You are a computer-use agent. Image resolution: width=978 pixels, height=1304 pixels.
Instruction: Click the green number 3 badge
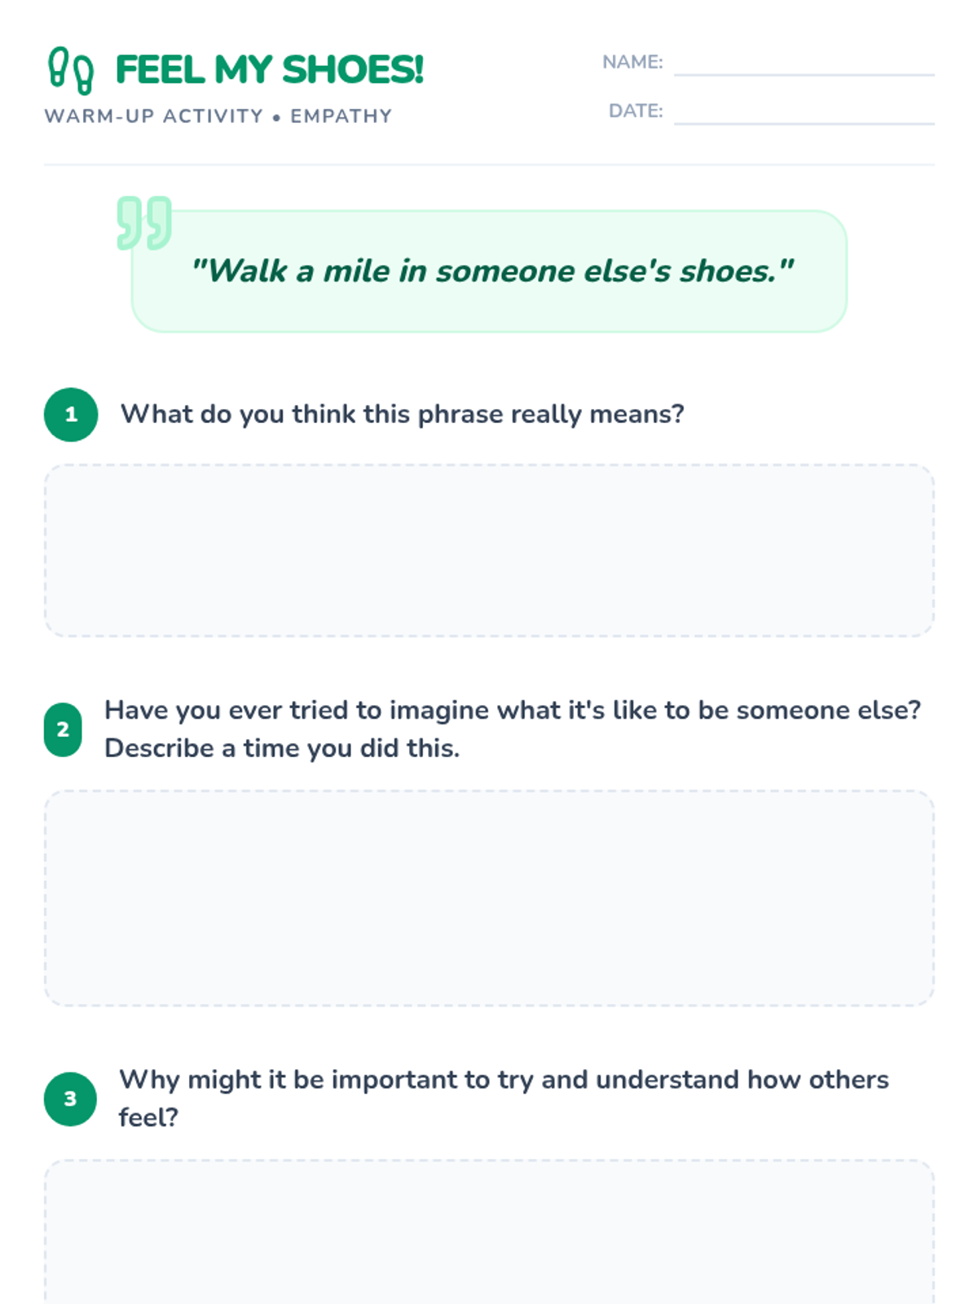[71, 1099]
